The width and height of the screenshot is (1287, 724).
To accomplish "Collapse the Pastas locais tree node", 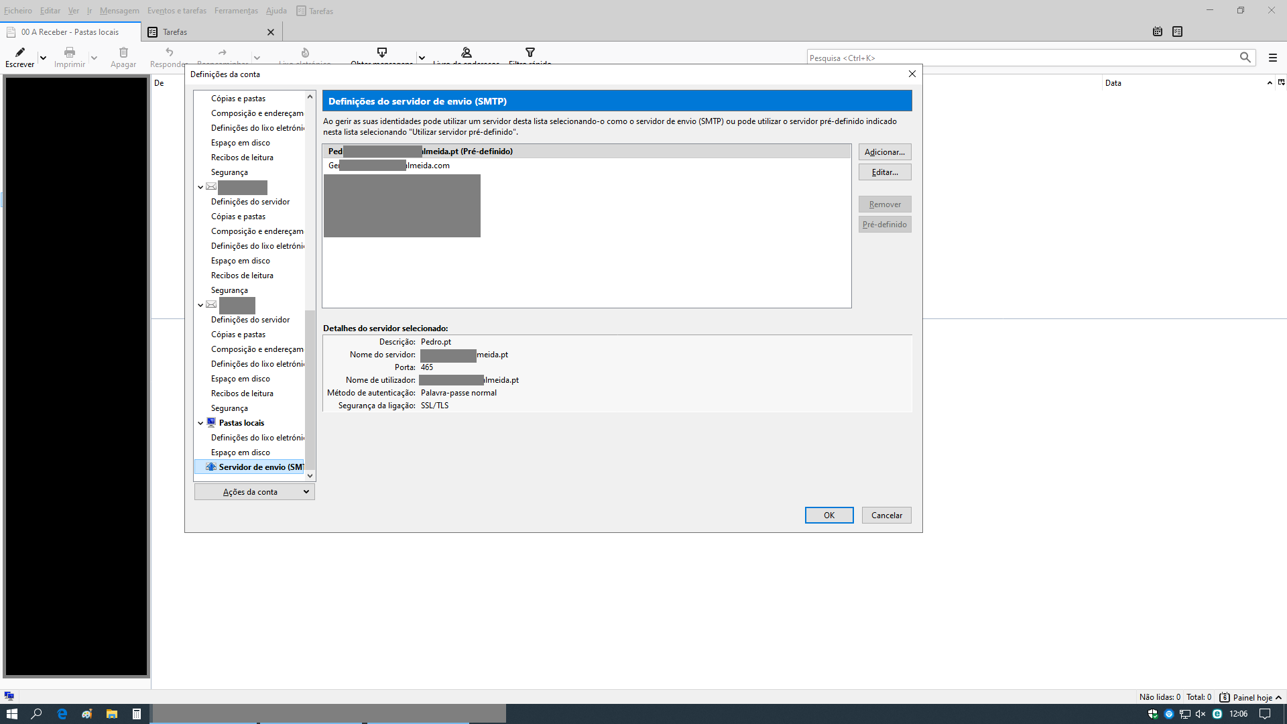I will point(200,423).
